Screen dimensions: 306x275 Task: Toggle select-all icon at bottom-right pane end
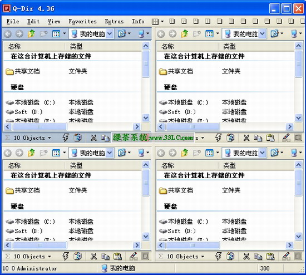point(298,256)
